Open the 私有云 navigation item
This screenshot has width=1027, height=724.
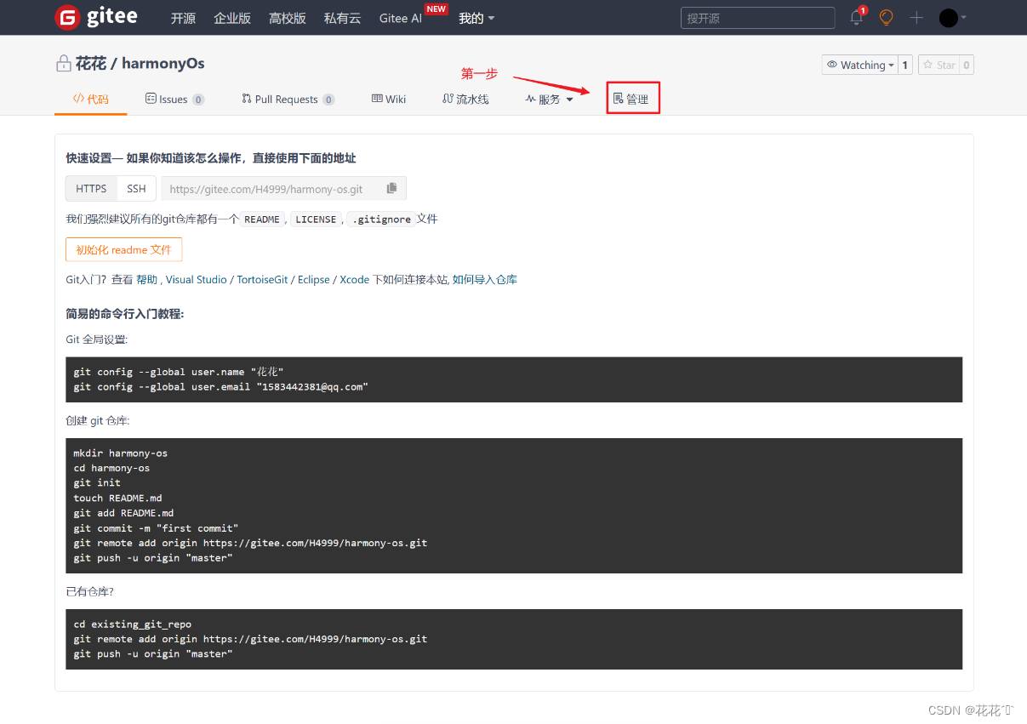pos(343,18)
